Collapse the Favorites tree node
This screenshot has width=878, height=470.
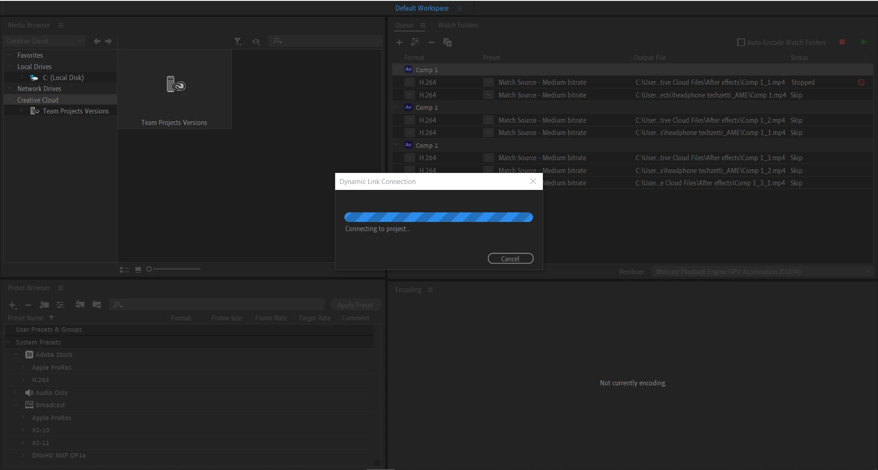(10, 55)
